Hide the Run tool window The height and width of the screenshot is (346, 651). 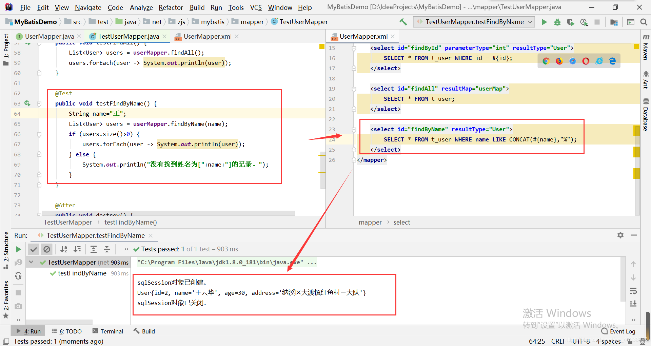point(633,235)
